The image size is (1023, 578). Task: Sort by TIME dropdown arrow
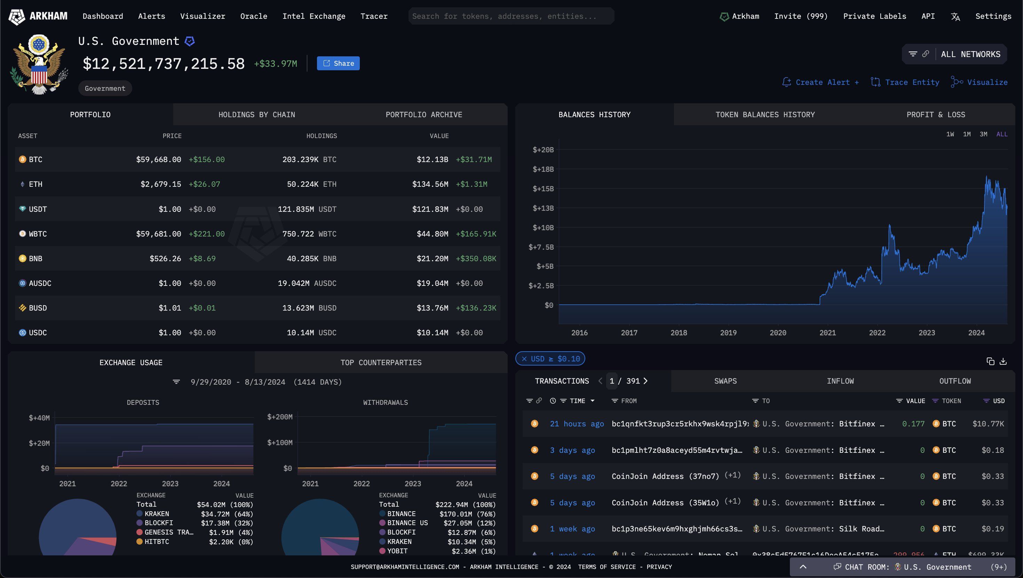[x=593, y=401]
